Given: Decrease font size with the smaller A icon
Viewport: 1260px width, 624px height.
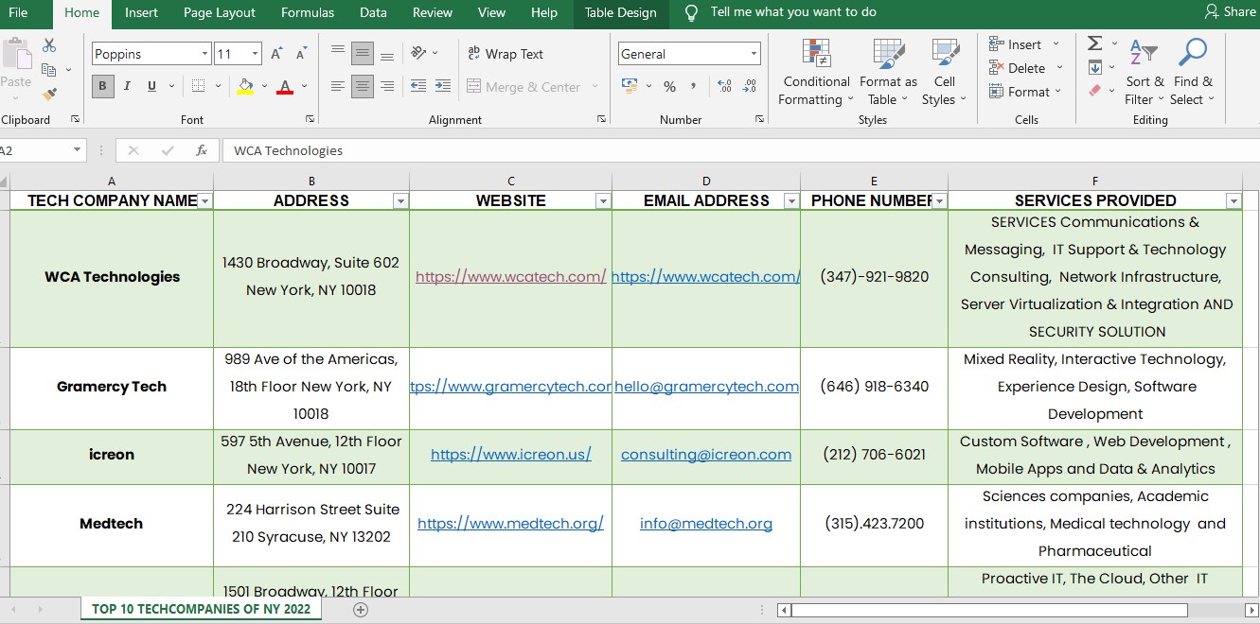Looking at the screenshot, I should point(301,54).
